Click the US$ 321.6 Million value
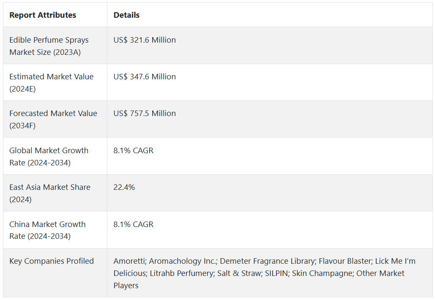This screenshot has width=435, height=300. tap(145, 40)
